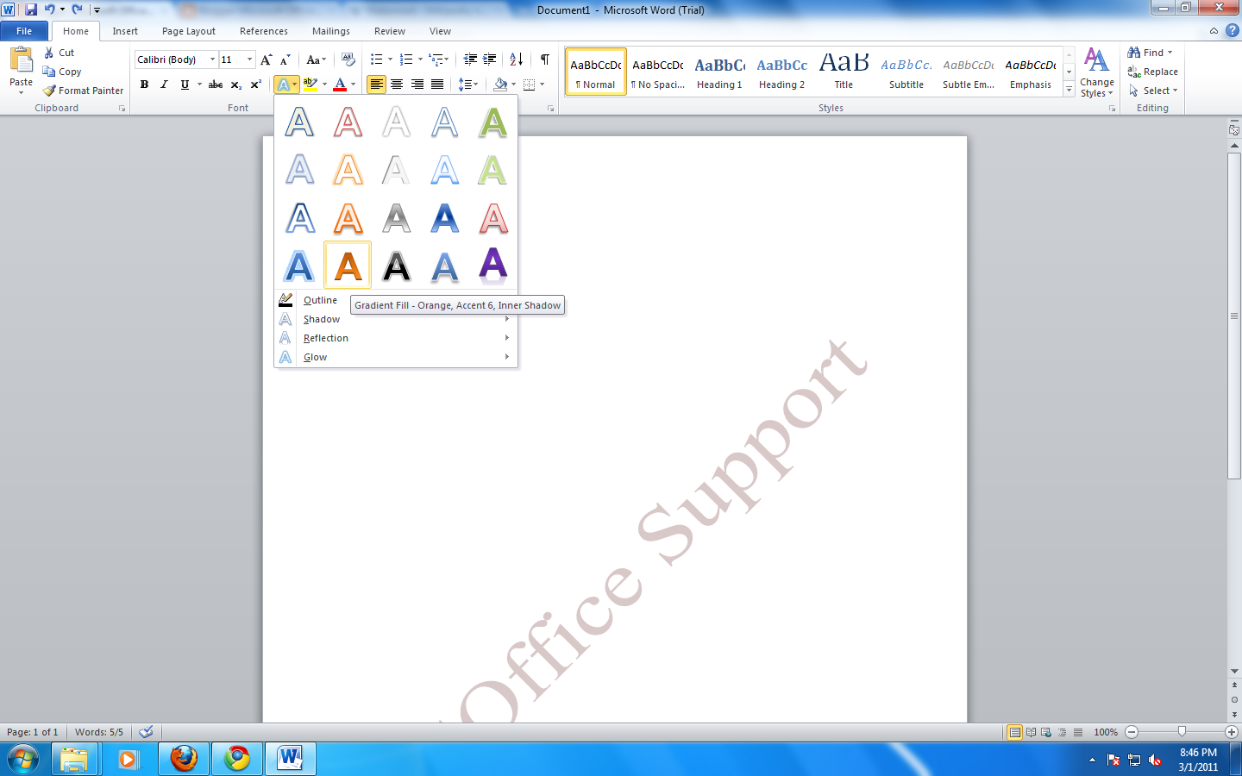Click Zoom In plus button
Screen dimensions: 1242x776
[x=1232, y=732]
